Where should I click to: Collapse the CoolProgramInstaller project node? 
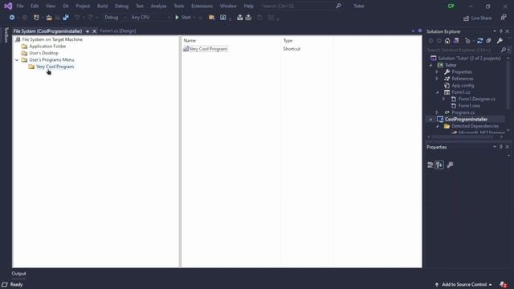click(x=431, y=120)
